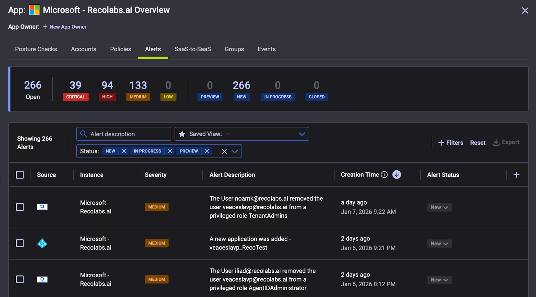Image resolution: width=536 pixels, height=297 pixels.
Task: Click the Export download icon
Action: pos(496,142)
